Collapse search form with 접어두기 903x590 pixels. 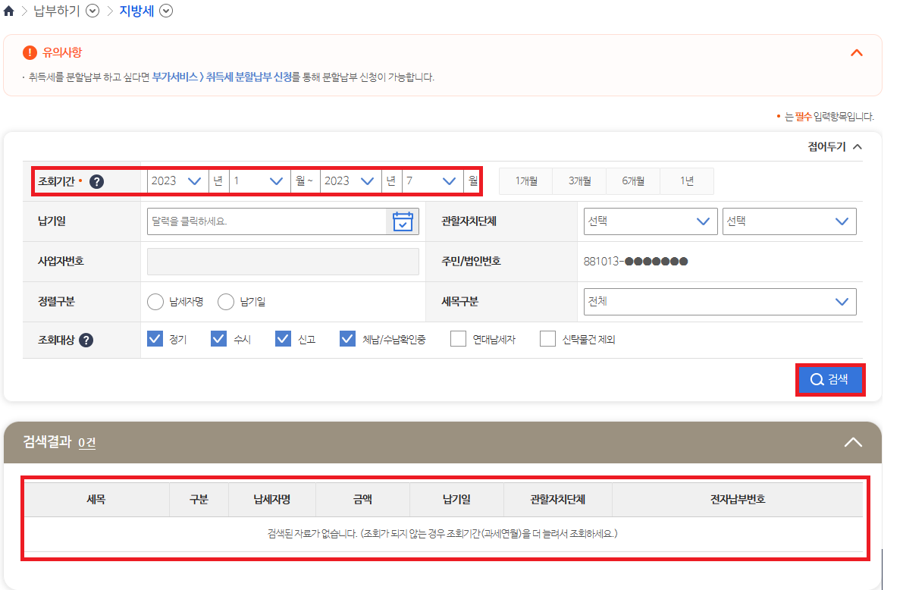(835, 146)
